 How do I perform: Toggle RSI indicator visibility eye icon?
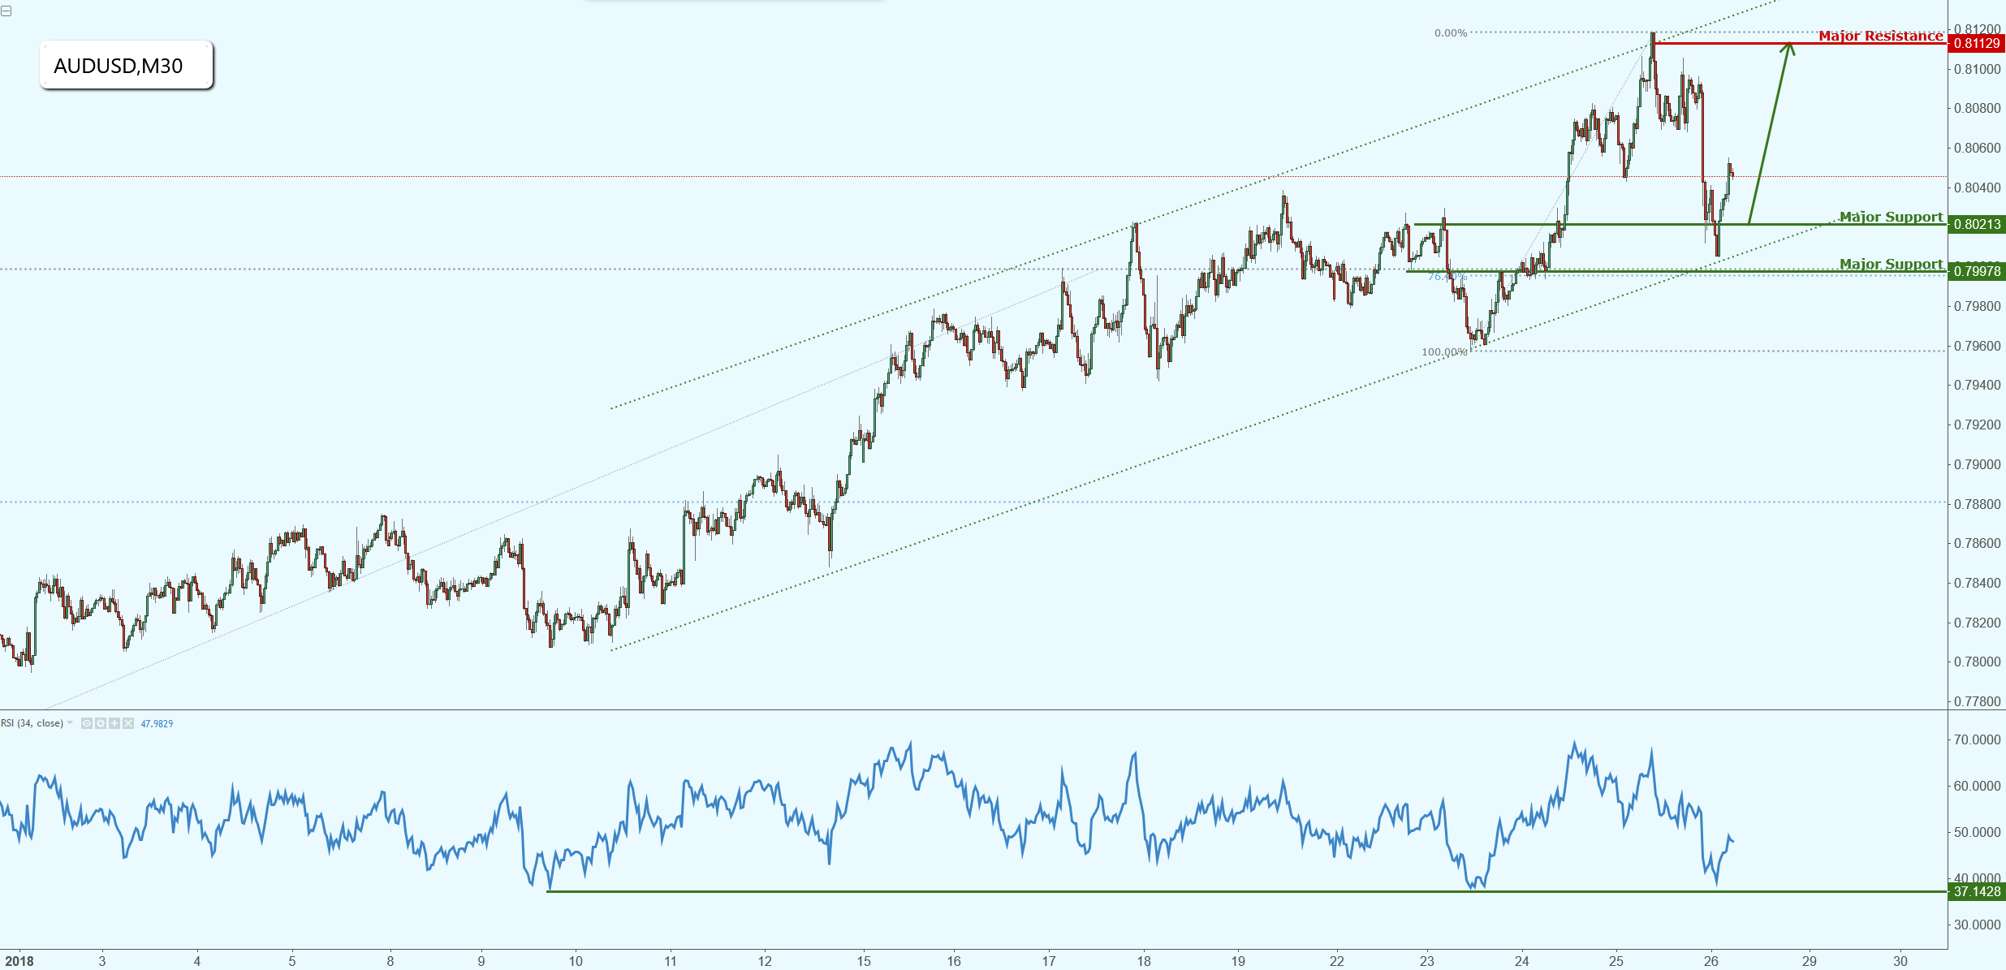coord(87,723)
